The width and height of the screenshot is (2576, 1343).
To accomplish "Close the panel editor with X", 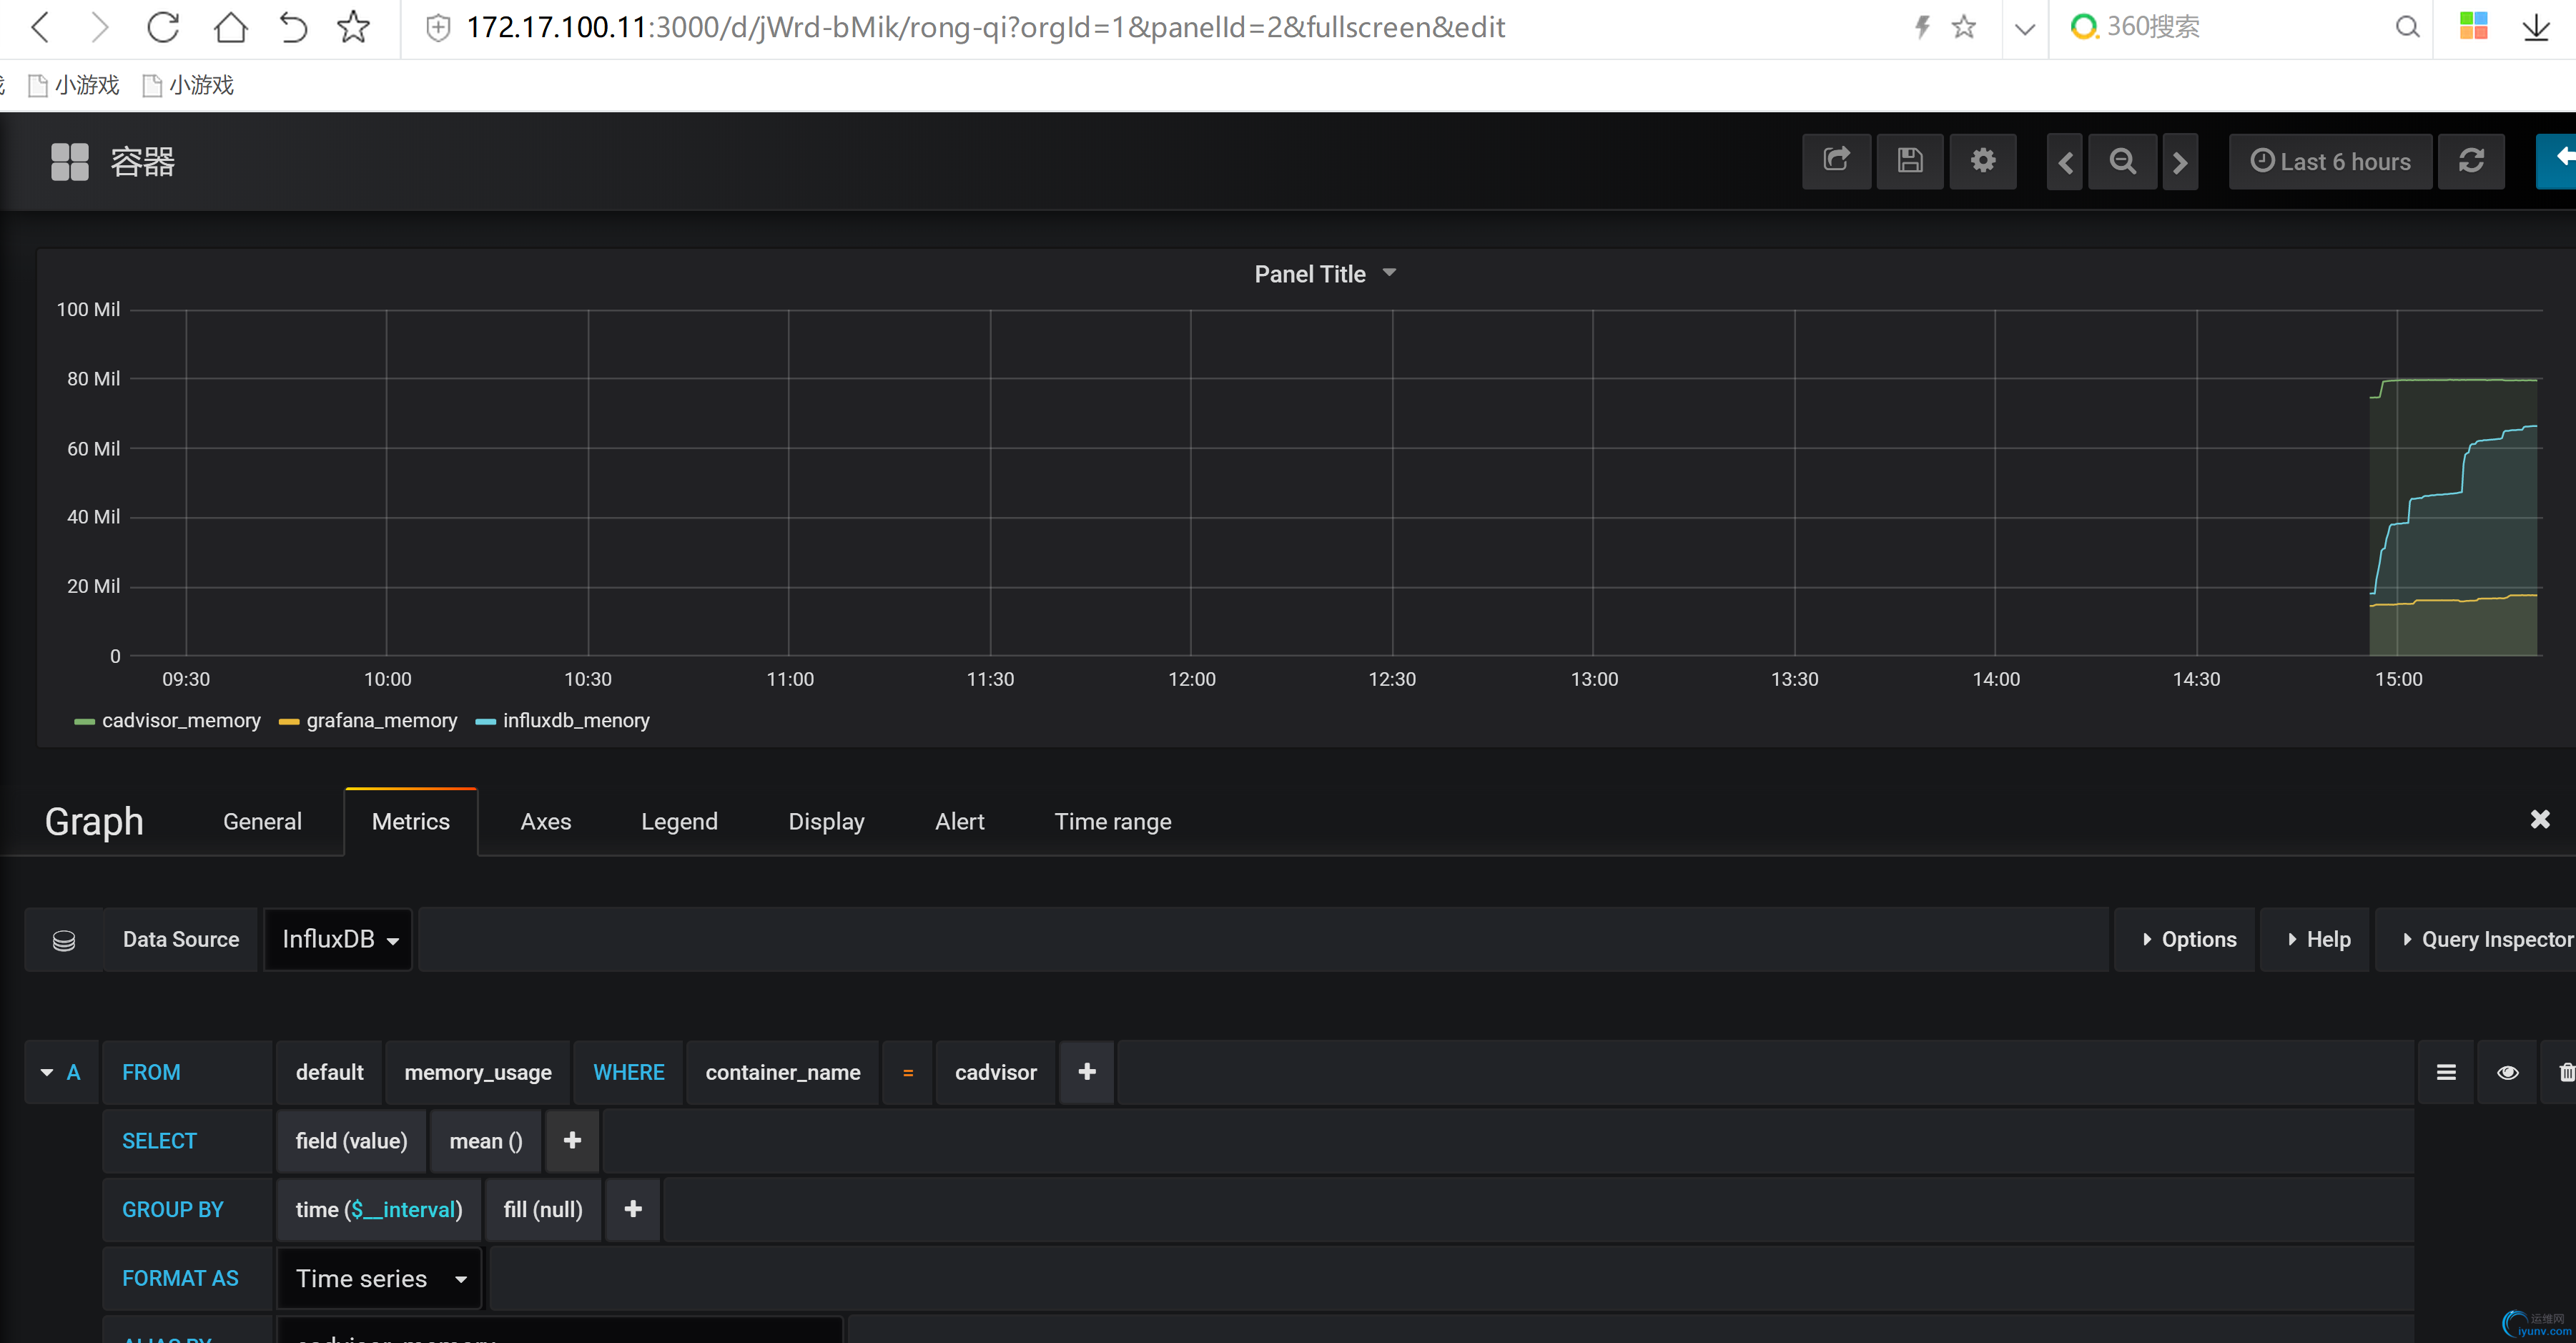I will coord(2540,819).
